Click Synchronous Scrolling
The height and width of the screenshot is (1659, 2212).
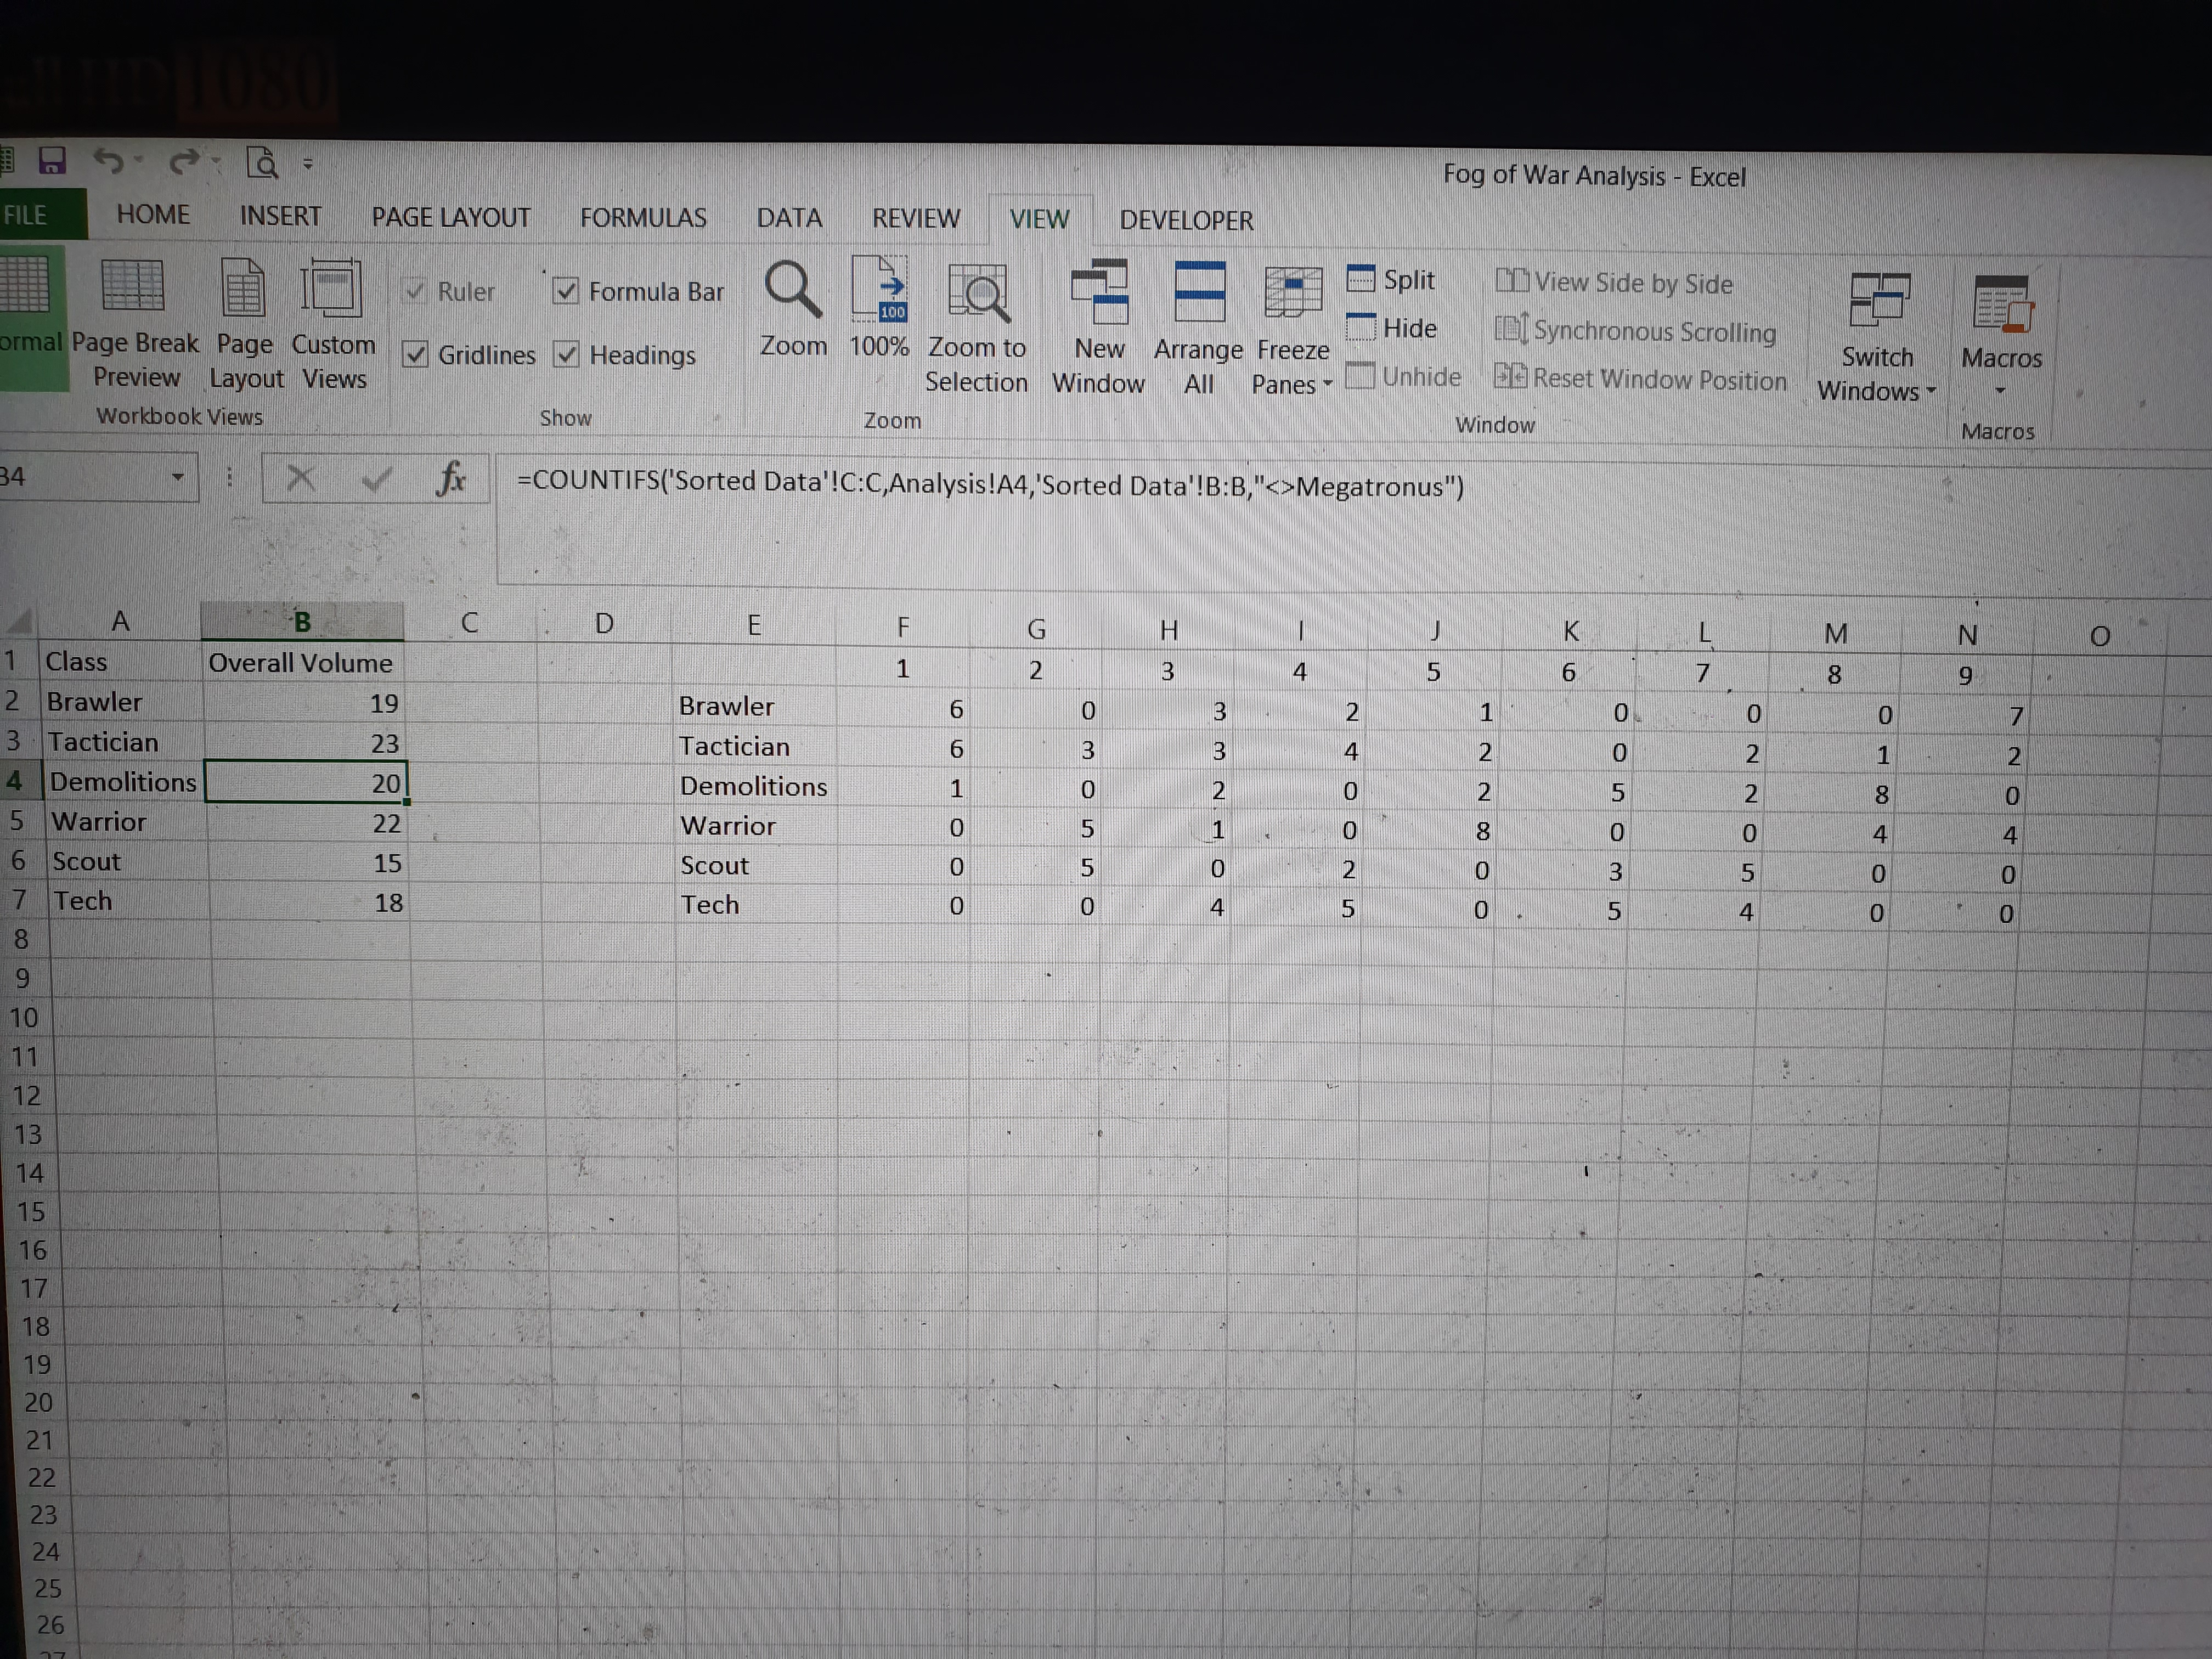[1636, 331]
